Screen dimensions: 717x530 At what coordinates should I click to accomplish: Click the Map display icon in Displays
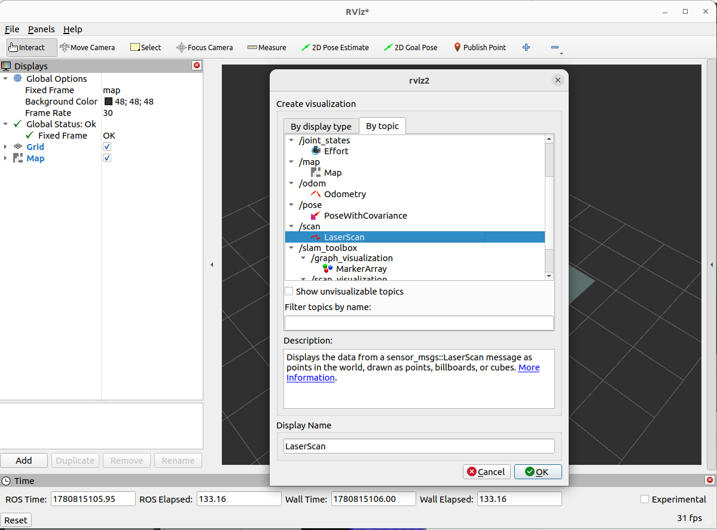[18, 158]
